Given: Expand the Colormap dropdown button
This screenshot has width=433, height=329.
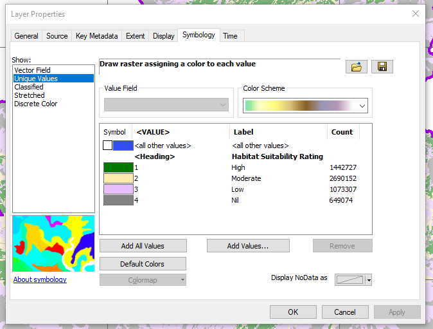Looking at the screenshot, I should point(143,280).
